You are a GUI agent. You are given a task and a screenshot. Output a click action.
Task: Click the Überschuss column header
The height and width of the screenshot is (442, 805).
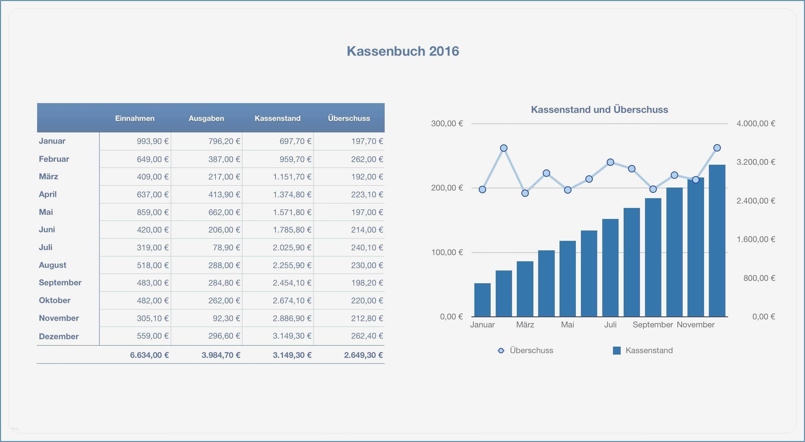(x=349, y=118)
